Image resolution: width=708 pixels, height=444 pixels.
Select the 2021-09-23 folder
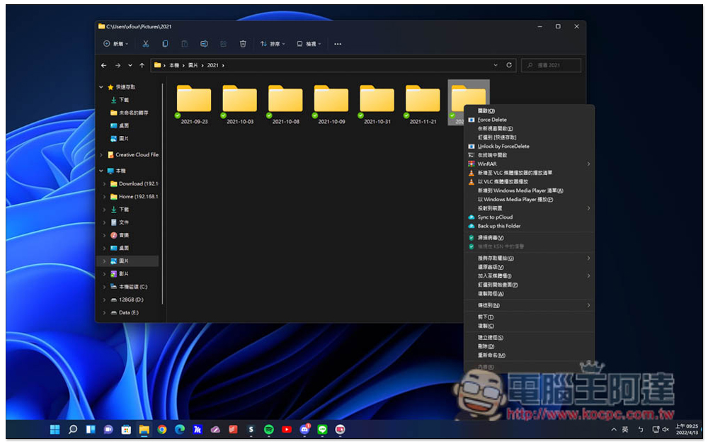pos(194,104)
